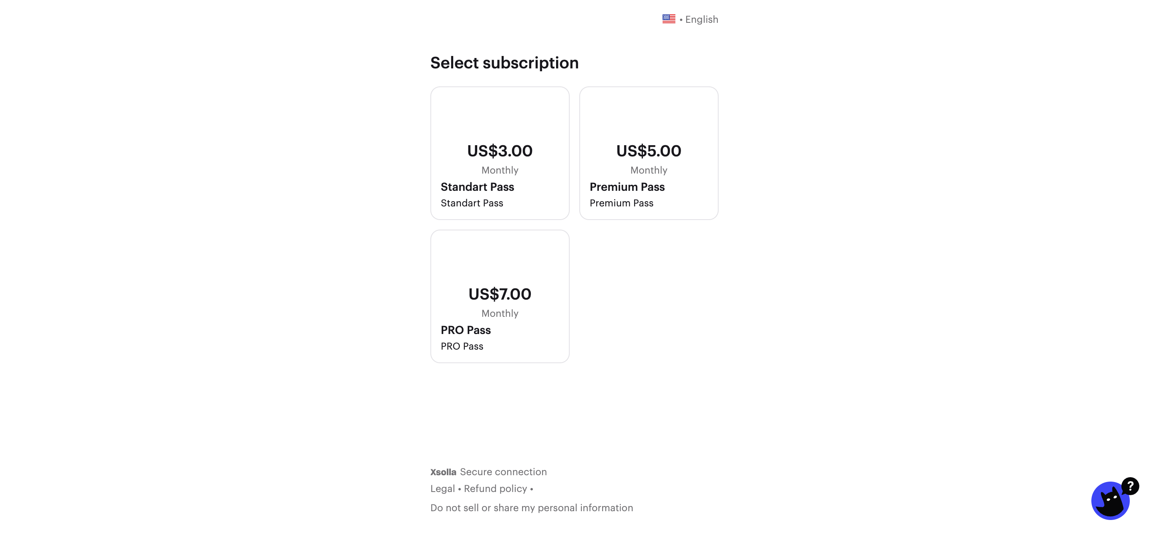The height and width of the screenshot is (536, 1149).
Task: Click the US flag icon
Action: [669, 19]
